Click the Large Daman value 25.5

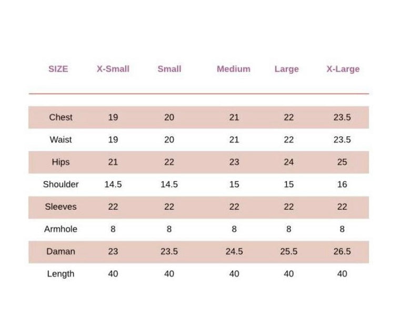(288, 252)
